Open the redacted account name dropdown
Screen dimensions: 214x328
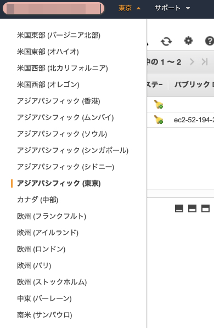(x=54, y=9)
